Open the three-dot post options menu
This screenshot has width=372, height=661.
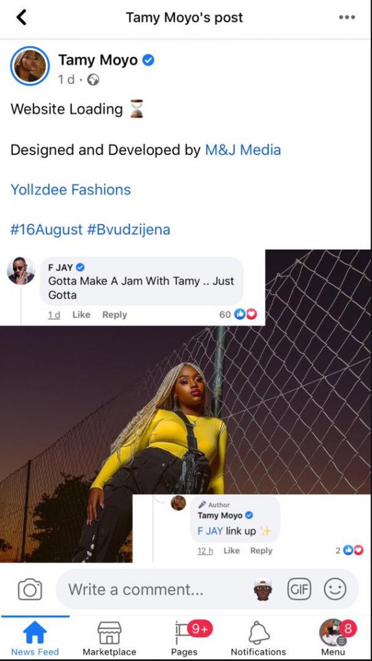(x=347, y=17)
